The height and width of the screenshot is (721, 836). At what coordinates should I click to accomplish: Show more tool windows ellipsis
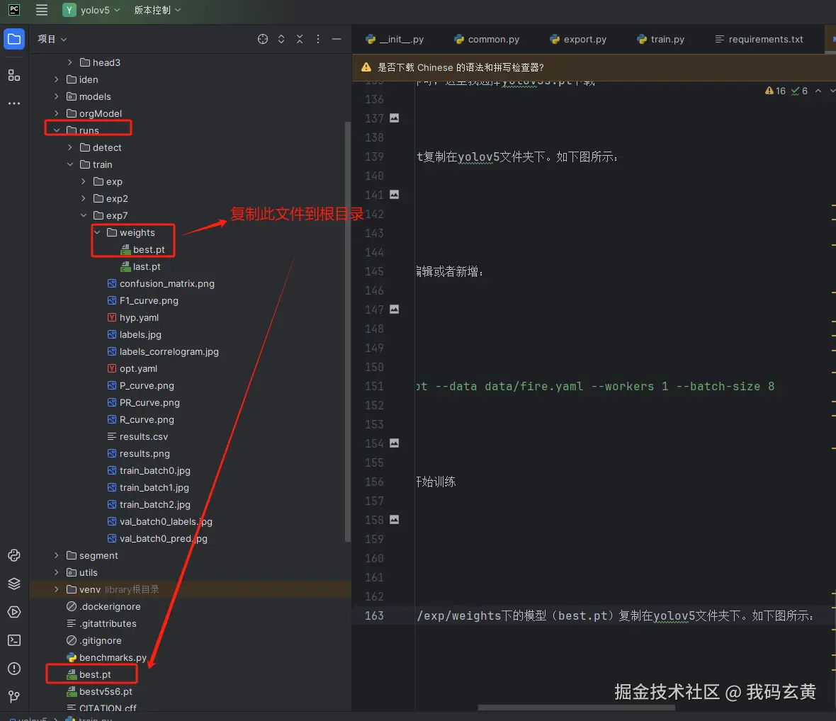tap(14, 103)
